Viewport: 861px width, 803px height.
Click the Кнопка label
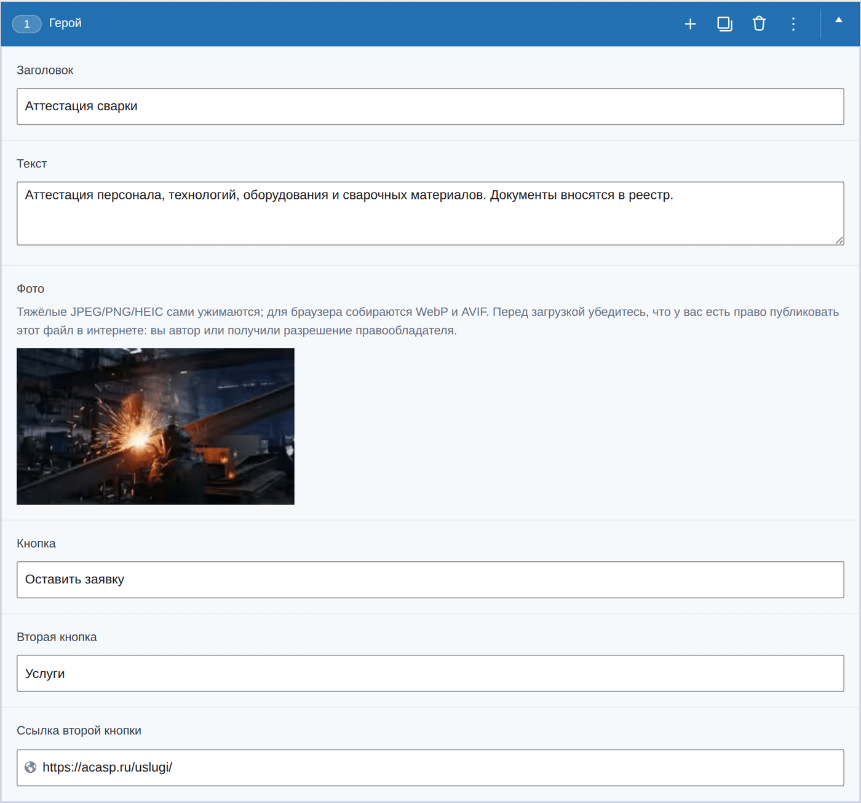(x=36, y=543)
